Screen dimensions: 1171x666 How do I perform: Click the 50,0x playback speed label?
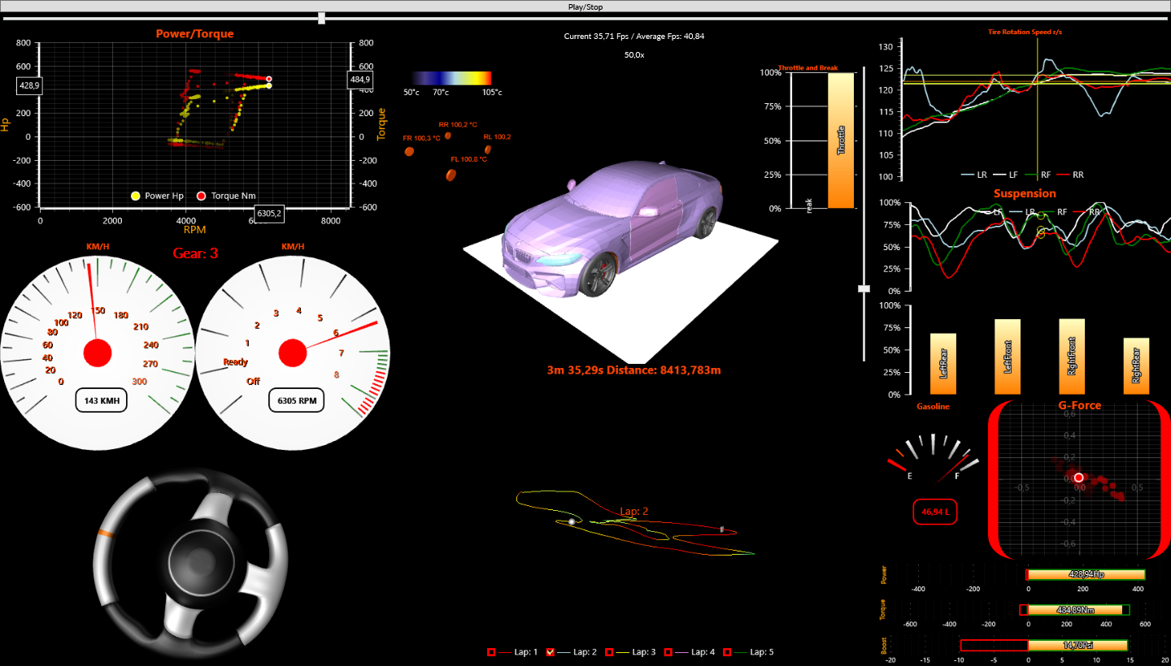click(x=634, y=54)
